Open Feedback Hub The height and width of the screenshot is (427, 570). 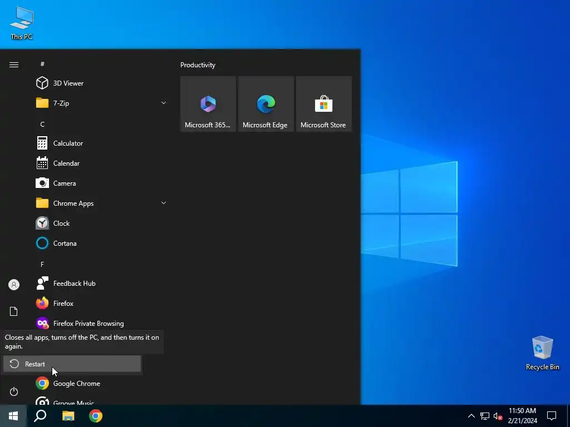tap(101, 283)
